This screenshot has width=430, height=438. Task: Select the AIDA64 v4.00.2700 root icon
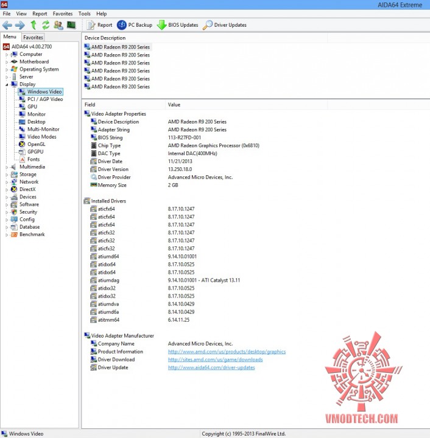click(x=7, y=47)
